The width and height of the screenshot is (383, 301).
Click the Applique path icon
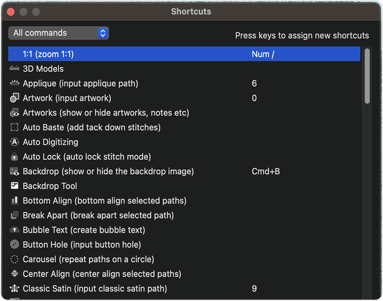coord(14,83)
